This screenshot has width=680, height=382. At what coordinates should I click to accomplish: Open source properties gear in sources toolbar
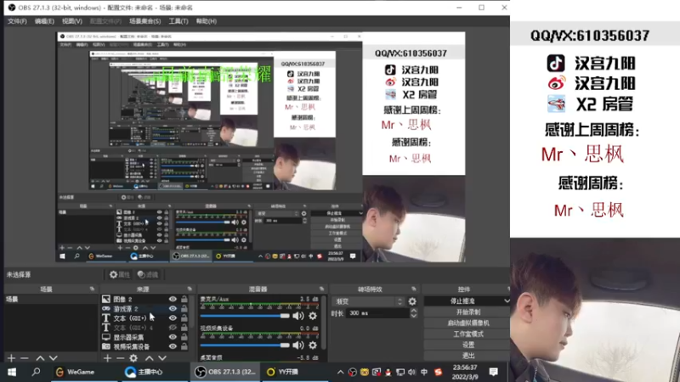(x=133, y=358)
